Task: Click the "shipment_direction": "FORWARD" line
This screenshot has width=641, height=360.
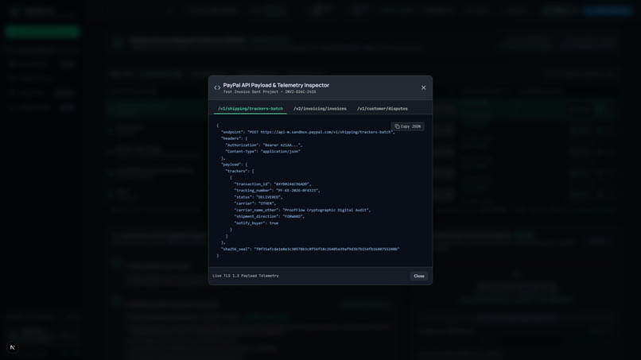Action: coord(270,217)
